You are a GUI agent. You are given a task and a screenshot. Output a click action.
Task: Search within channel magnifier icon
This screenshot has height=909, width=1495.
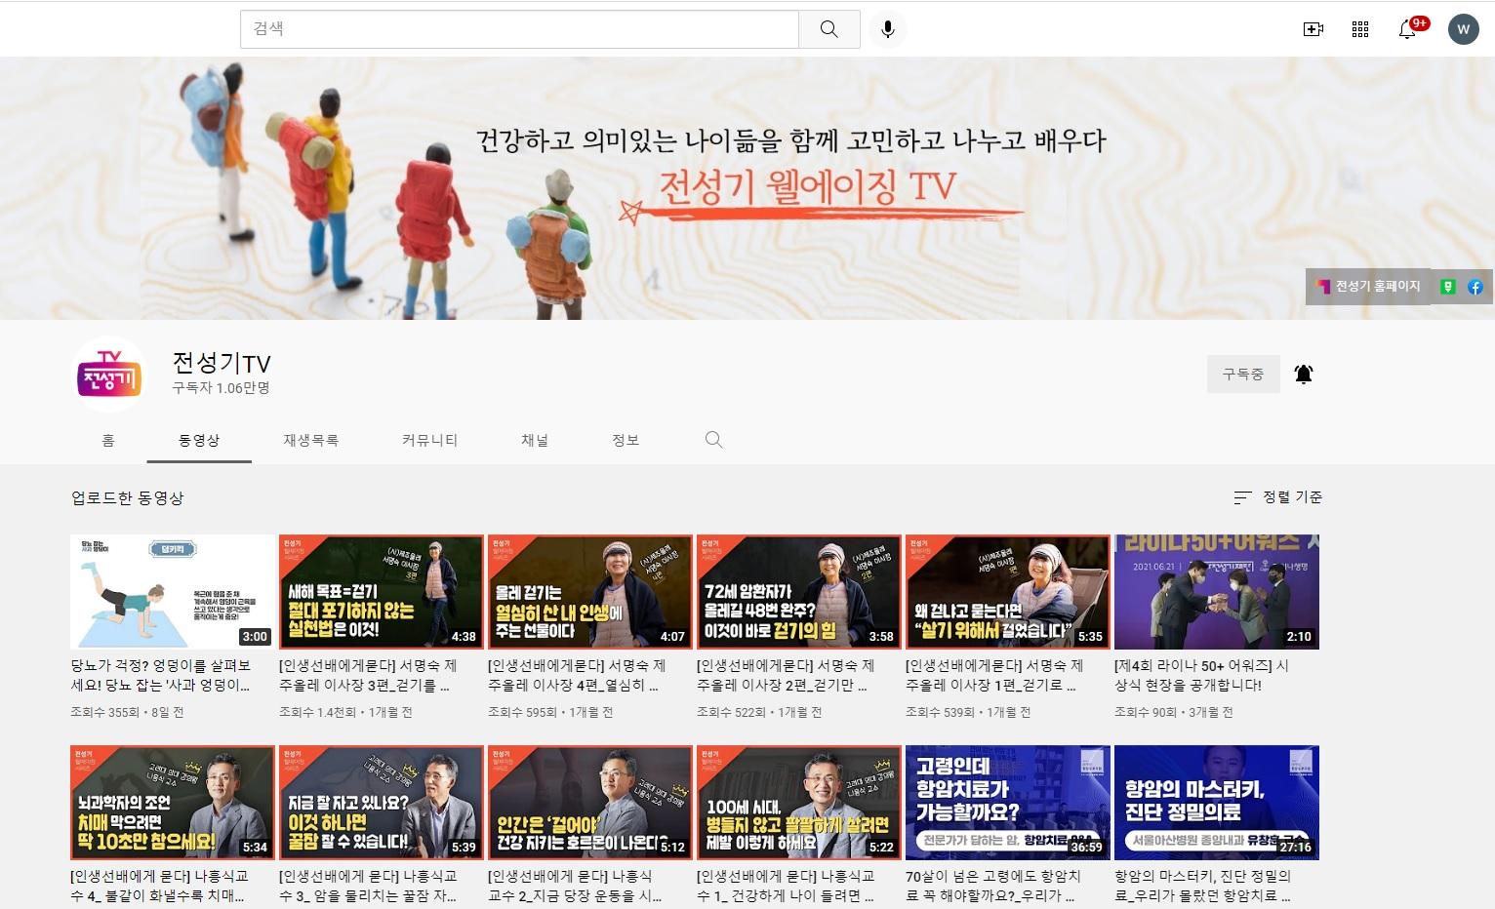tap(713, 440)
